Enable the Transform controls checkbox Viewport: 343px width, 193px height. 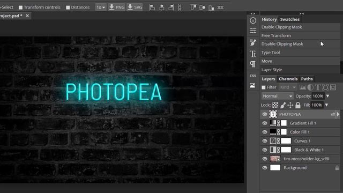click(x=20, y=8)
